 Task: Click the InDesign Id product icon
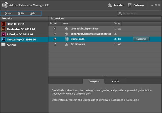coord(3,34)
